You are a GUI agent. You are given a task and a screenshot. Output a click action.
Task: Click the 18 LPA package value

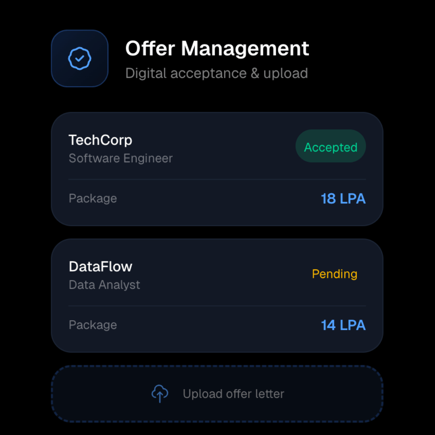click(343, 199)
